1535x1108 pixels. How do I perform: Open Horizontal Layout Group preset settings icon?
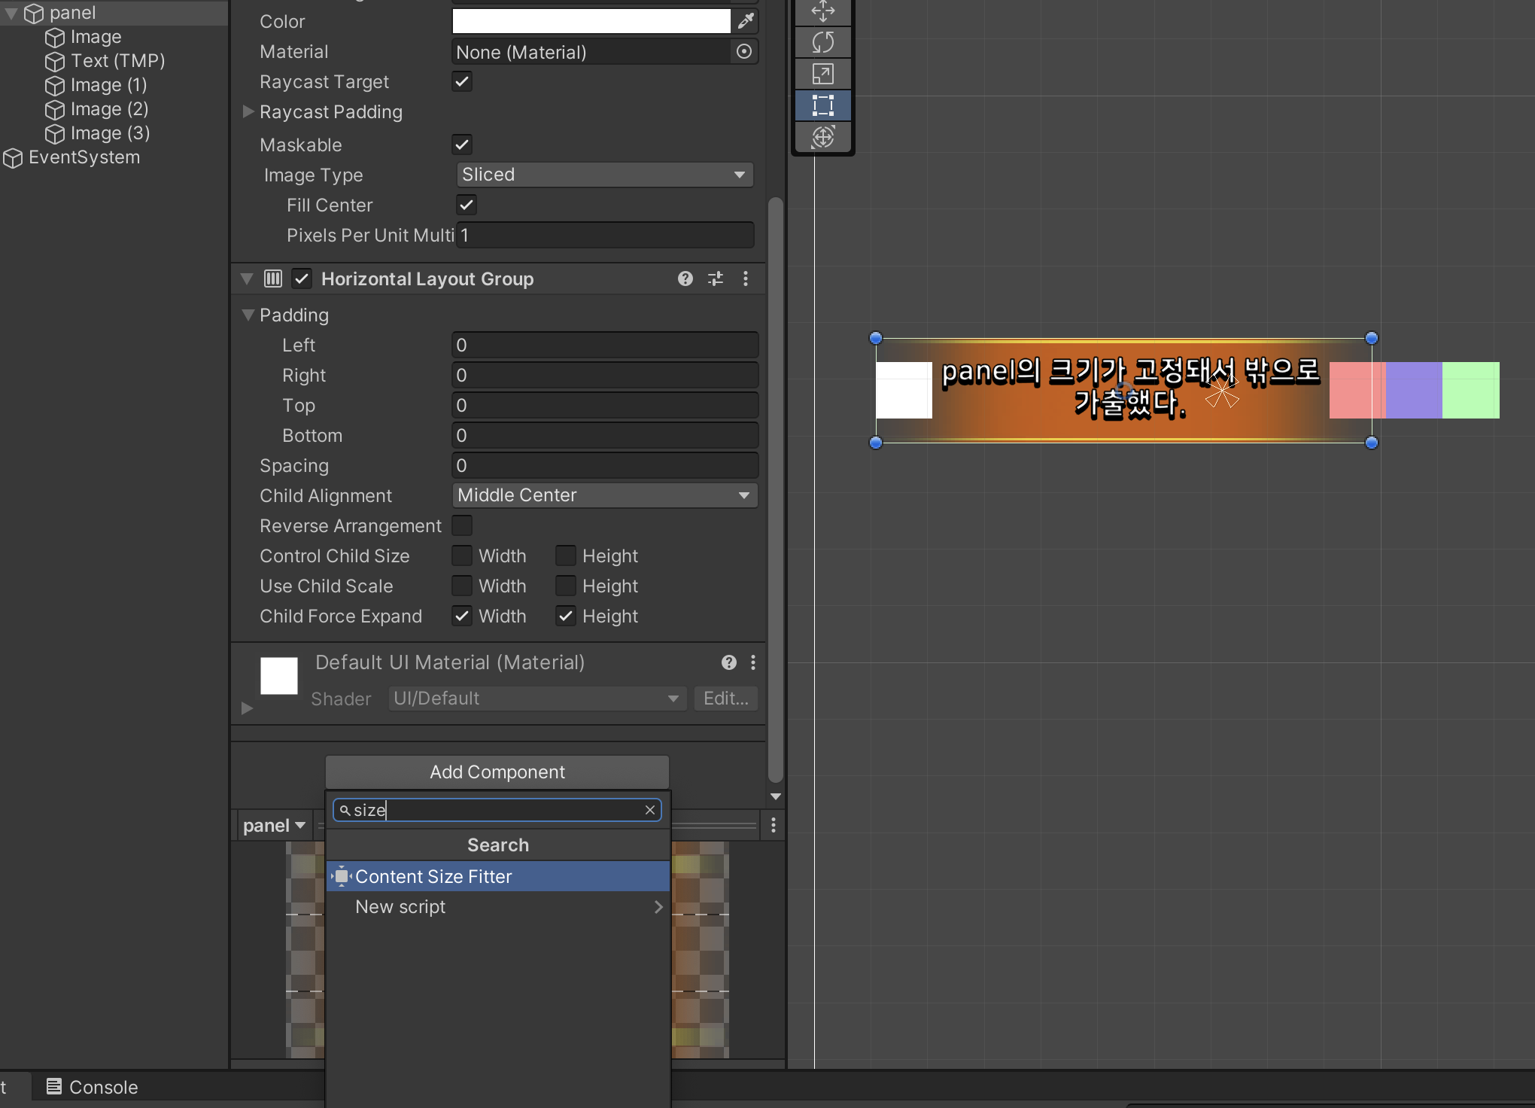[716, 279]
